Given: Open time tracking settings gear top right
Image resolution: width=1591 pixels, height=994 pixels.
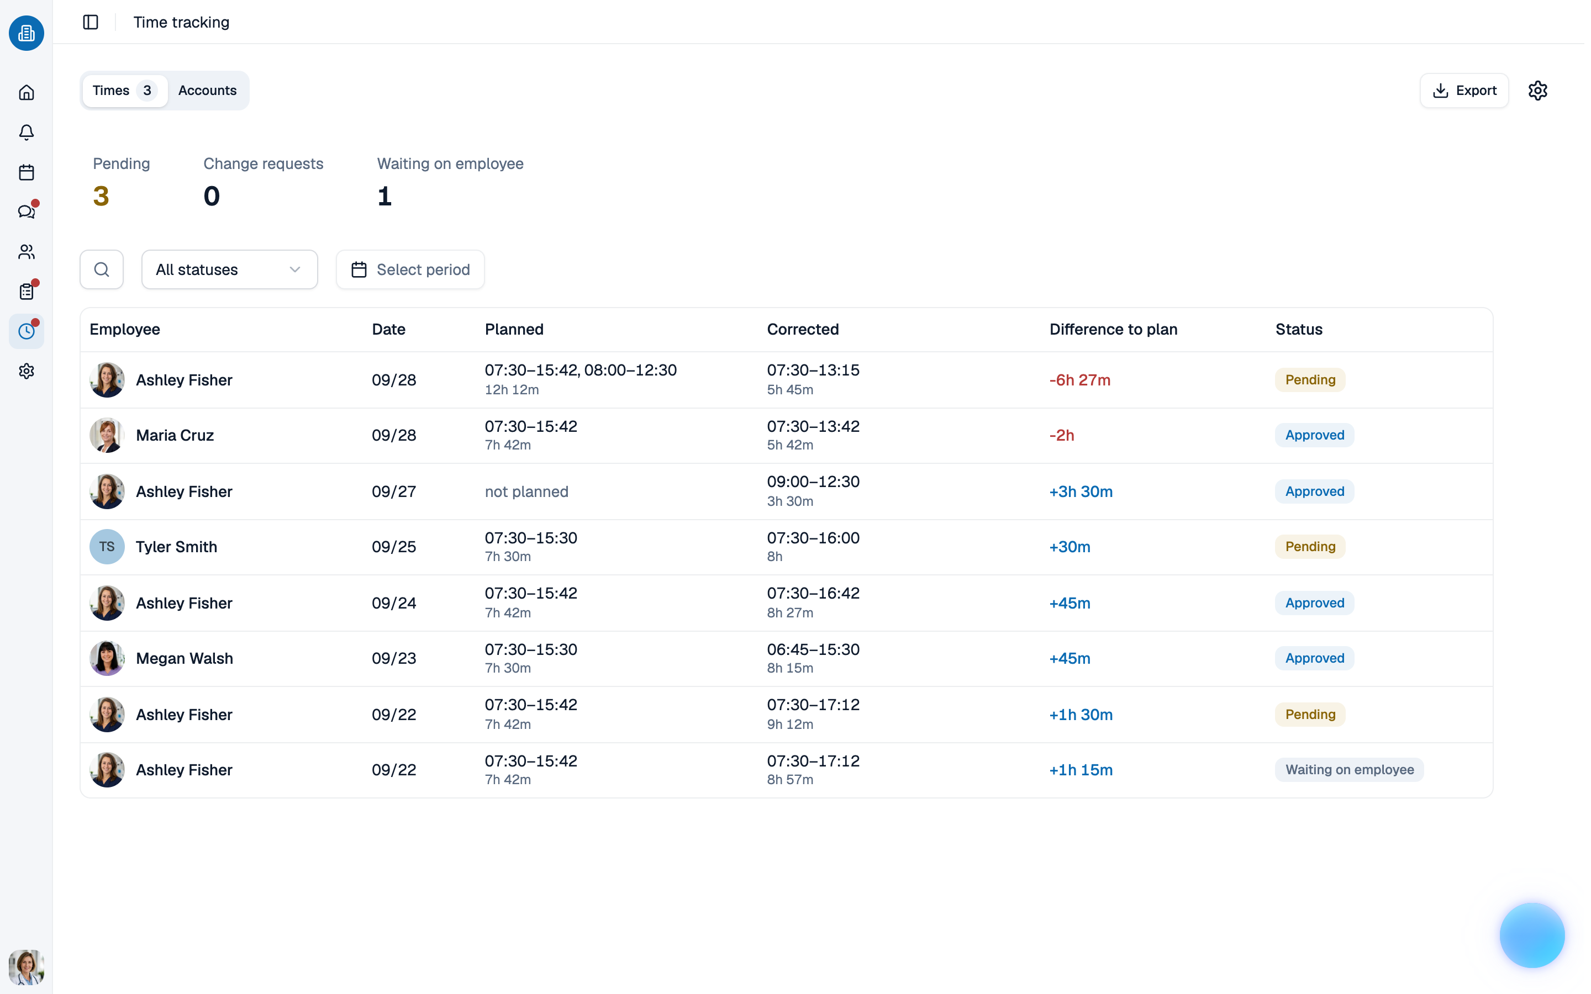Looking at the screenshot, I should pyautogui.click(x=1537, y=91).
